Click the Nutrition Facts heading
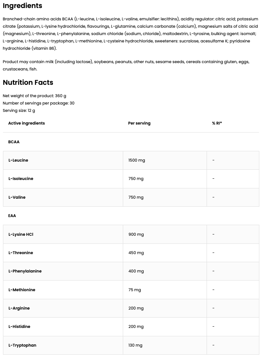The height and width of the screenshot is (358, 262). [28, 82]
